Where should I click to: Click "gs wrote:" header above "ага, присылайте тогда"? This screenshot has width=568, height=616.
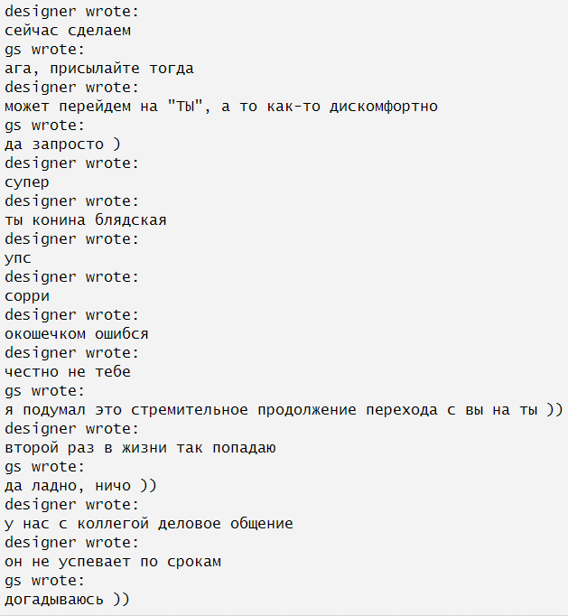tap(45, 50)
